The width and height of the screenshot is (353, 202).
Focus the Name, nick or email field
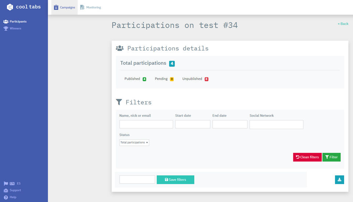[x=146, y=125]
